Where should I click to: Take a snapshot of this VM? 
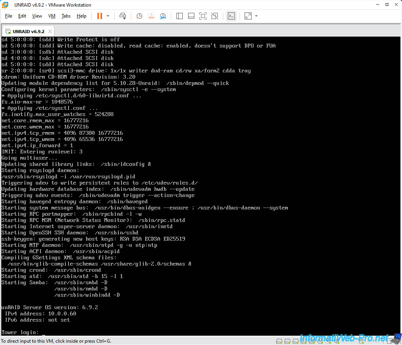139,16
